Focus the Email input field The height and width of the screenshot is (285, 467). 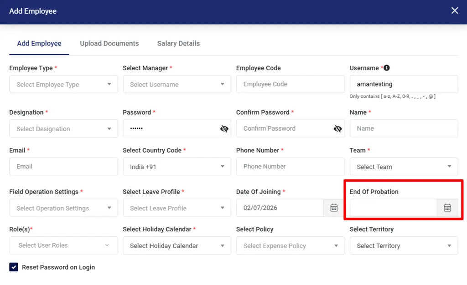[63, 167]
